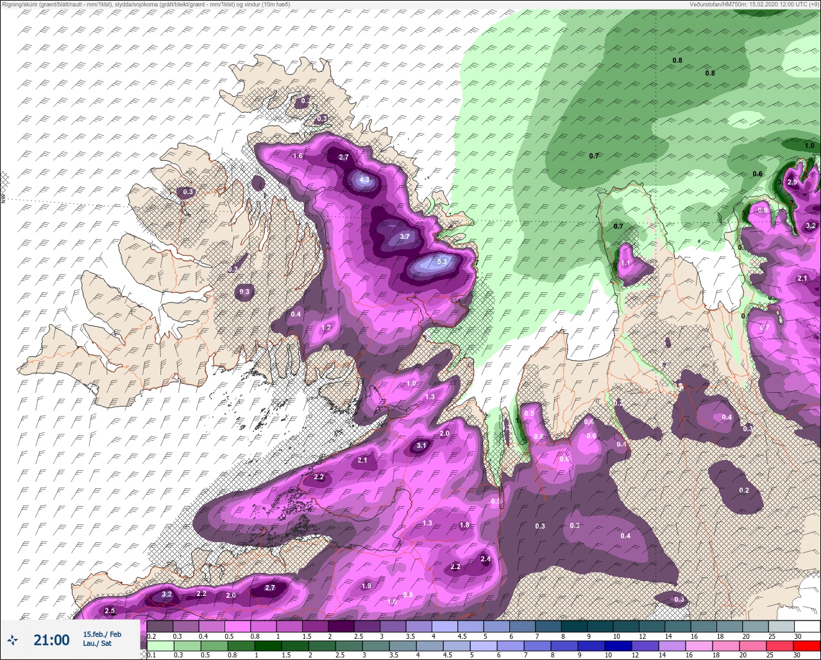Click the 'Lau./ Sat' weekday label

pyautogui.click(x=97, y=643)
